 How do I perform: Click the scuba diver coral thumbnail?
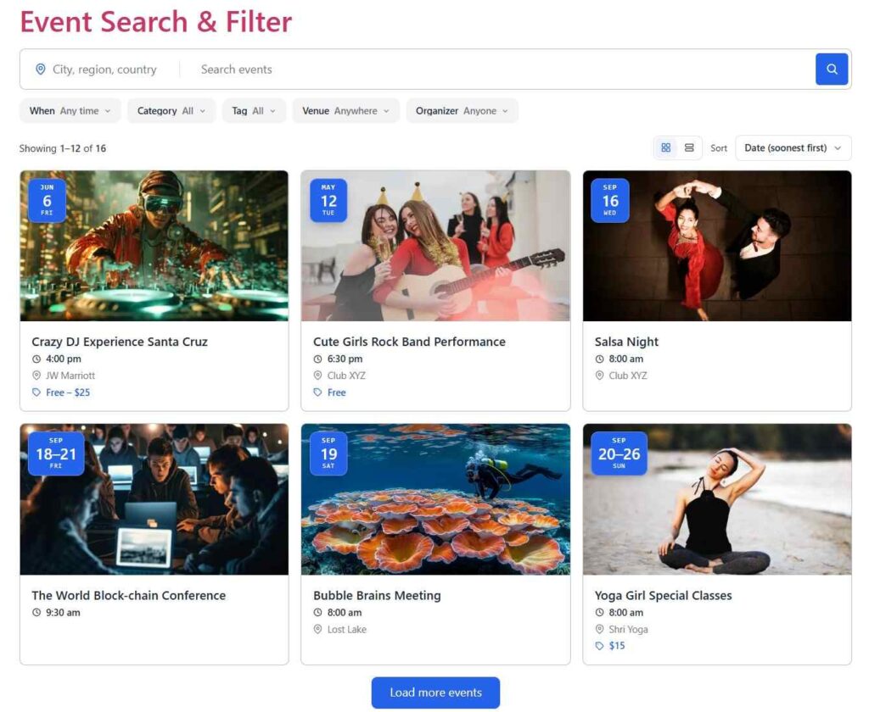coord(435,499)
